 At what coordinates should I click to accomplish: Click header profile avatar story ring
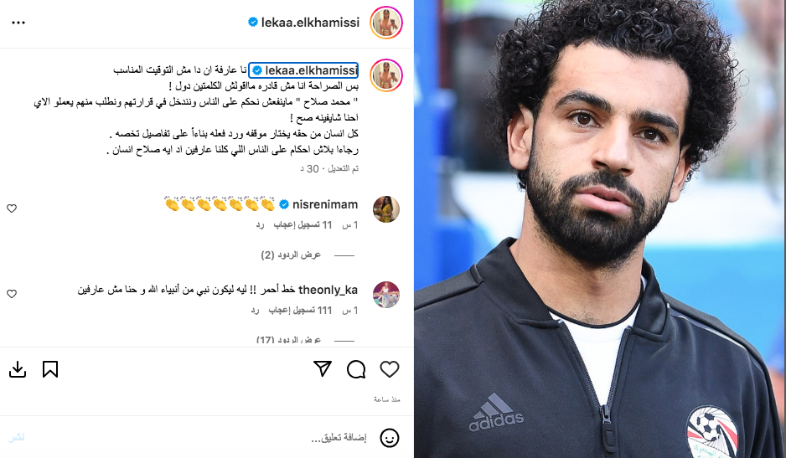pyautogui.click(x=386, y=23)
